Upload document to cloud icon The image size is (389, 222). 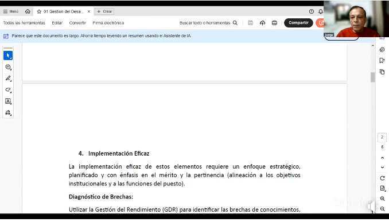pyautogui.click(x=262, y=23)
